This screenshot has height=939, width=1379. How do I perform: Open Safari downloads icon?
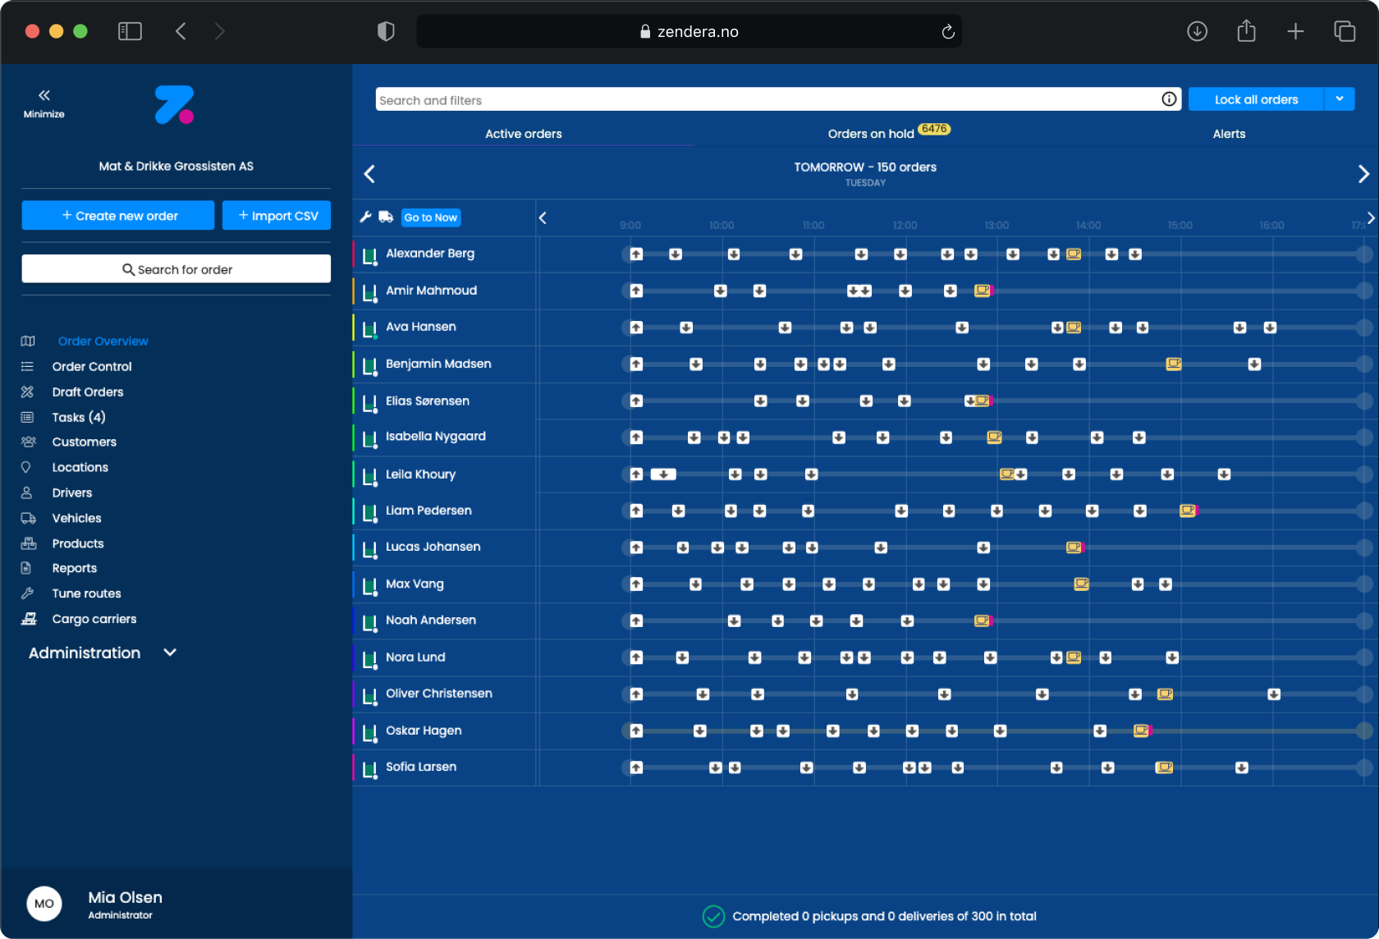(1197, 31)
